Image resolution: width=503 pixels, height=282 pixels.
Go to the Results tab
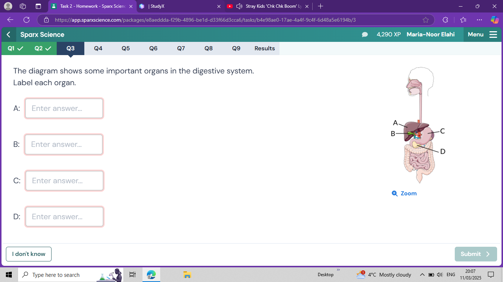click(x=264, y=48)
